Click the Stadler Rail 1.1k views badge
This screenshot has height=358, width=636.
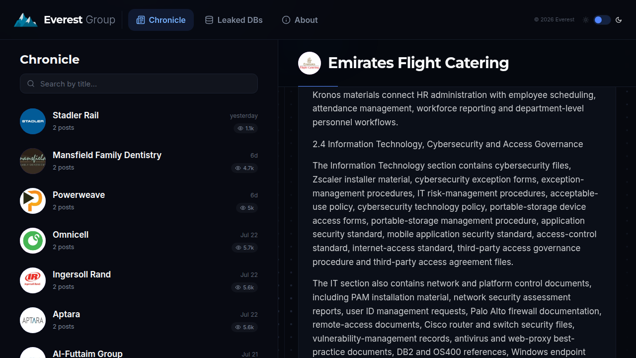tap(245, 128)
